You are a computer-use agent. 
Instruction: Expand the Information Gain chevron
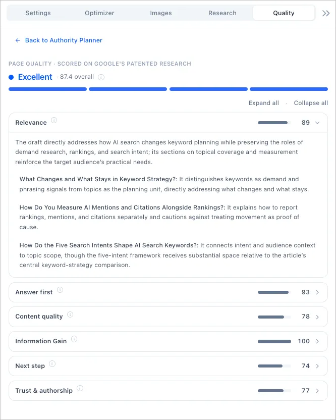[x=317, y=341]
